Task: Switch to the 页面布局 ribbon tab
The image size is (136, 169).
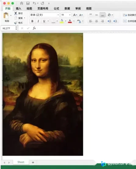Action: click(43, 9)
